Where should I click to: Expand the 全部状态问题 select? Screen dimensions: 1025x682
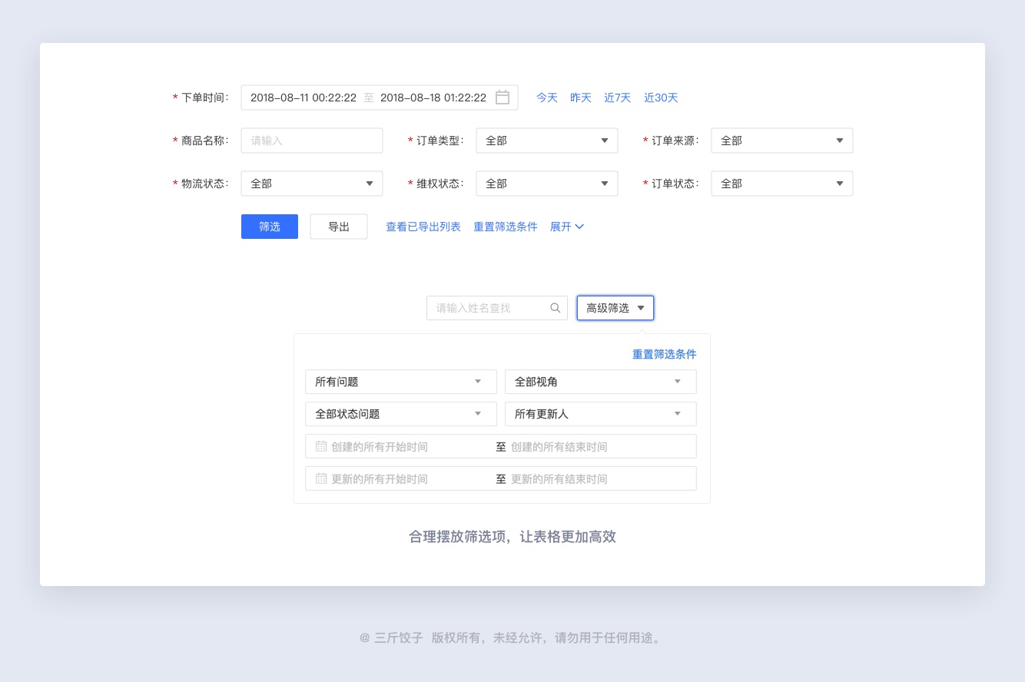[400, 414]
